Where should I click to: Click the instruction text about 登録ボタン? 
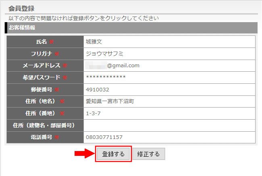tap(83, 18)
